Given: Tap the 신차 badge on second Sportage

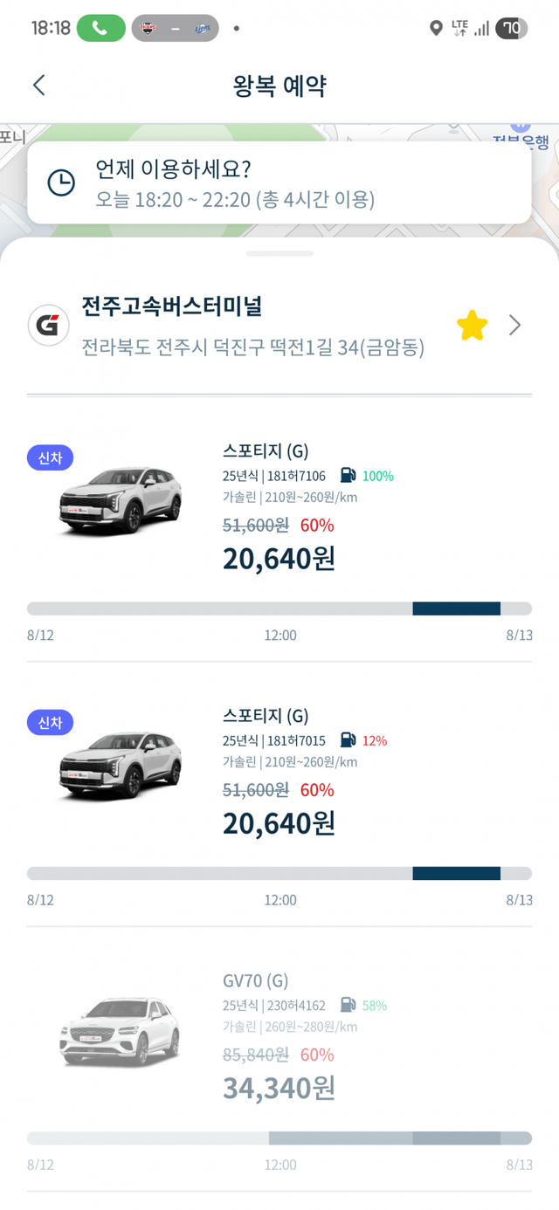Looking at the screenshot, I should point(51,722).
